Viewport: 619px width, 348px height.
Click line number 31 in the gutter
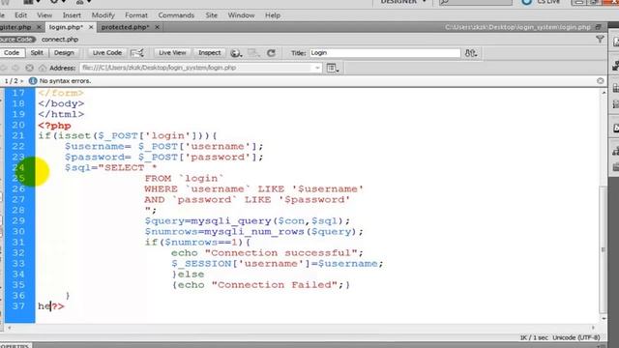18,243
